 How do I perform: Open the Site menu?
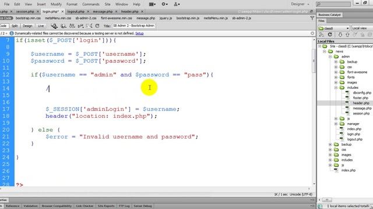coord(107,4)
